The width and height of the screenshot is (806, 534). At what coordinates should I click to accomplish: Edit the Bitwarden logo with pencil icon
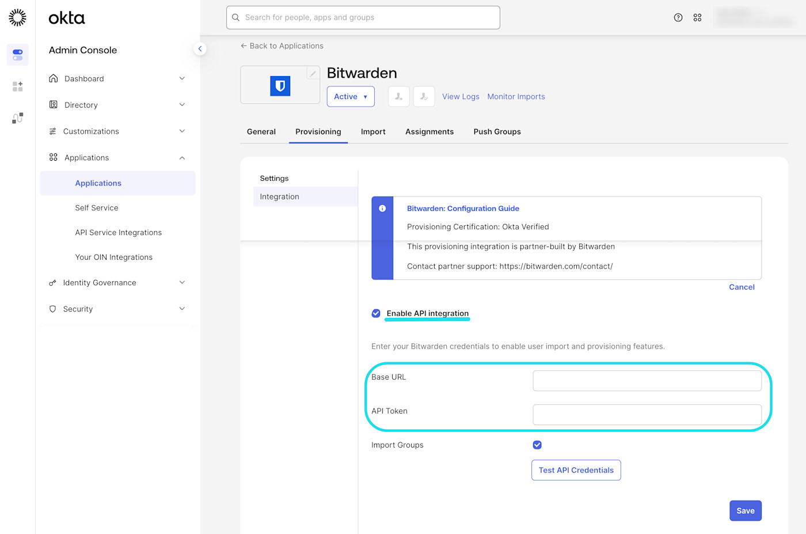313,73
